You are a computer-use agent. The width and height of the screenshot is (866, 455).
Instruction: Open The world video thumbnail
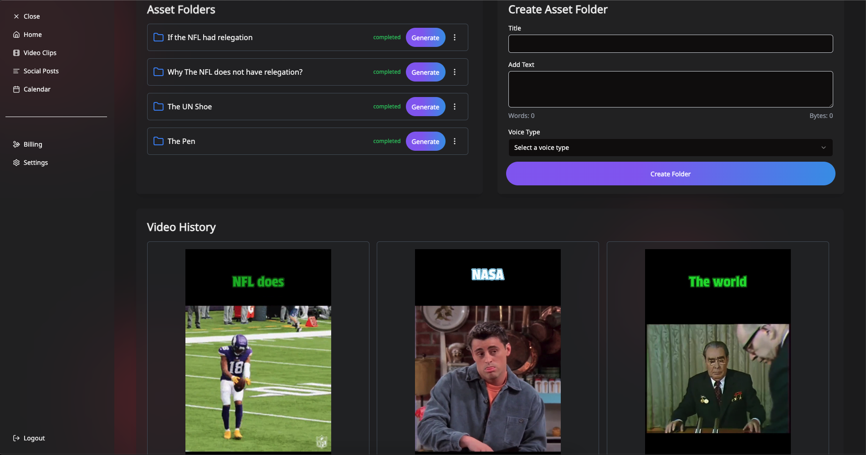(x=718, y=351)
